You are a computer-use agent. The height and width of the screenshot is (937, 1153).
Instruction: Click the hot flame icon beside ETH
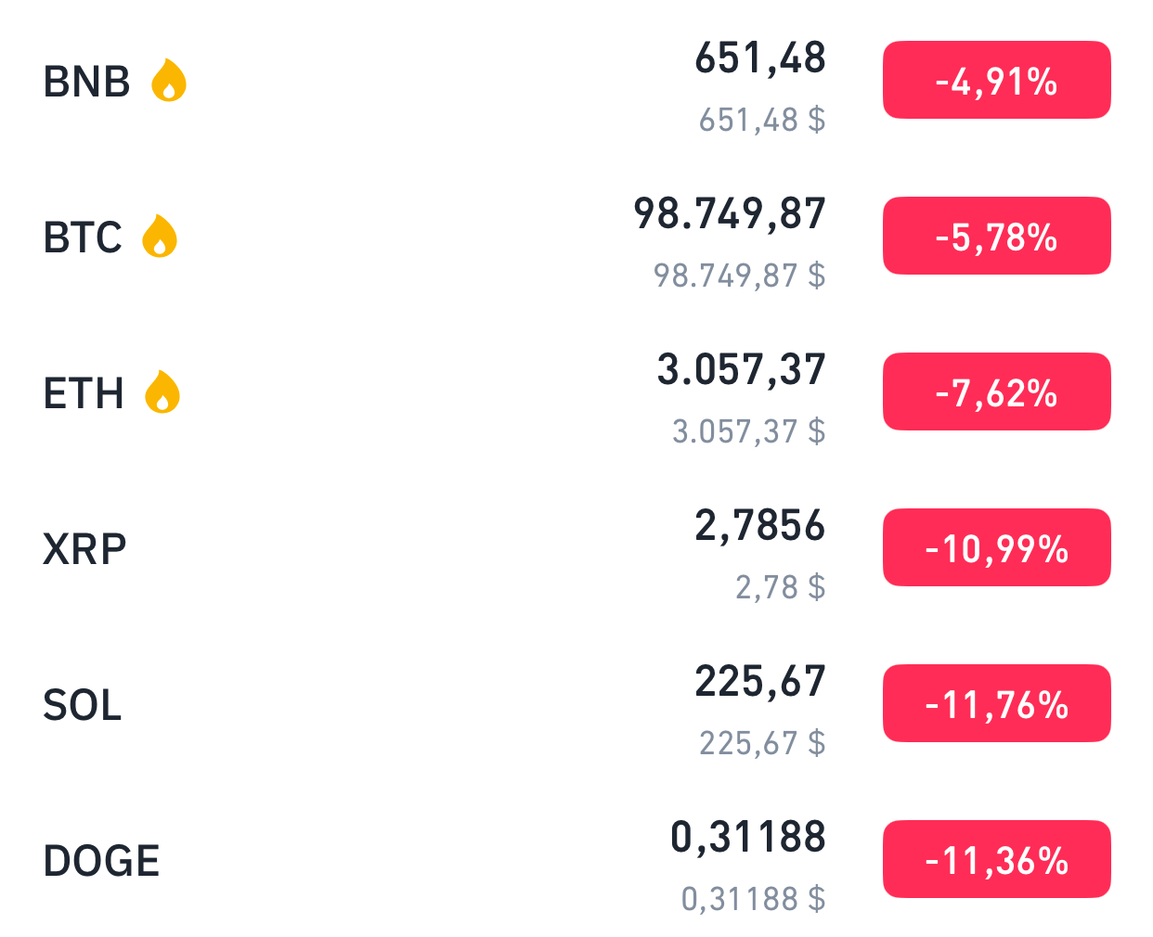[162, 392]
